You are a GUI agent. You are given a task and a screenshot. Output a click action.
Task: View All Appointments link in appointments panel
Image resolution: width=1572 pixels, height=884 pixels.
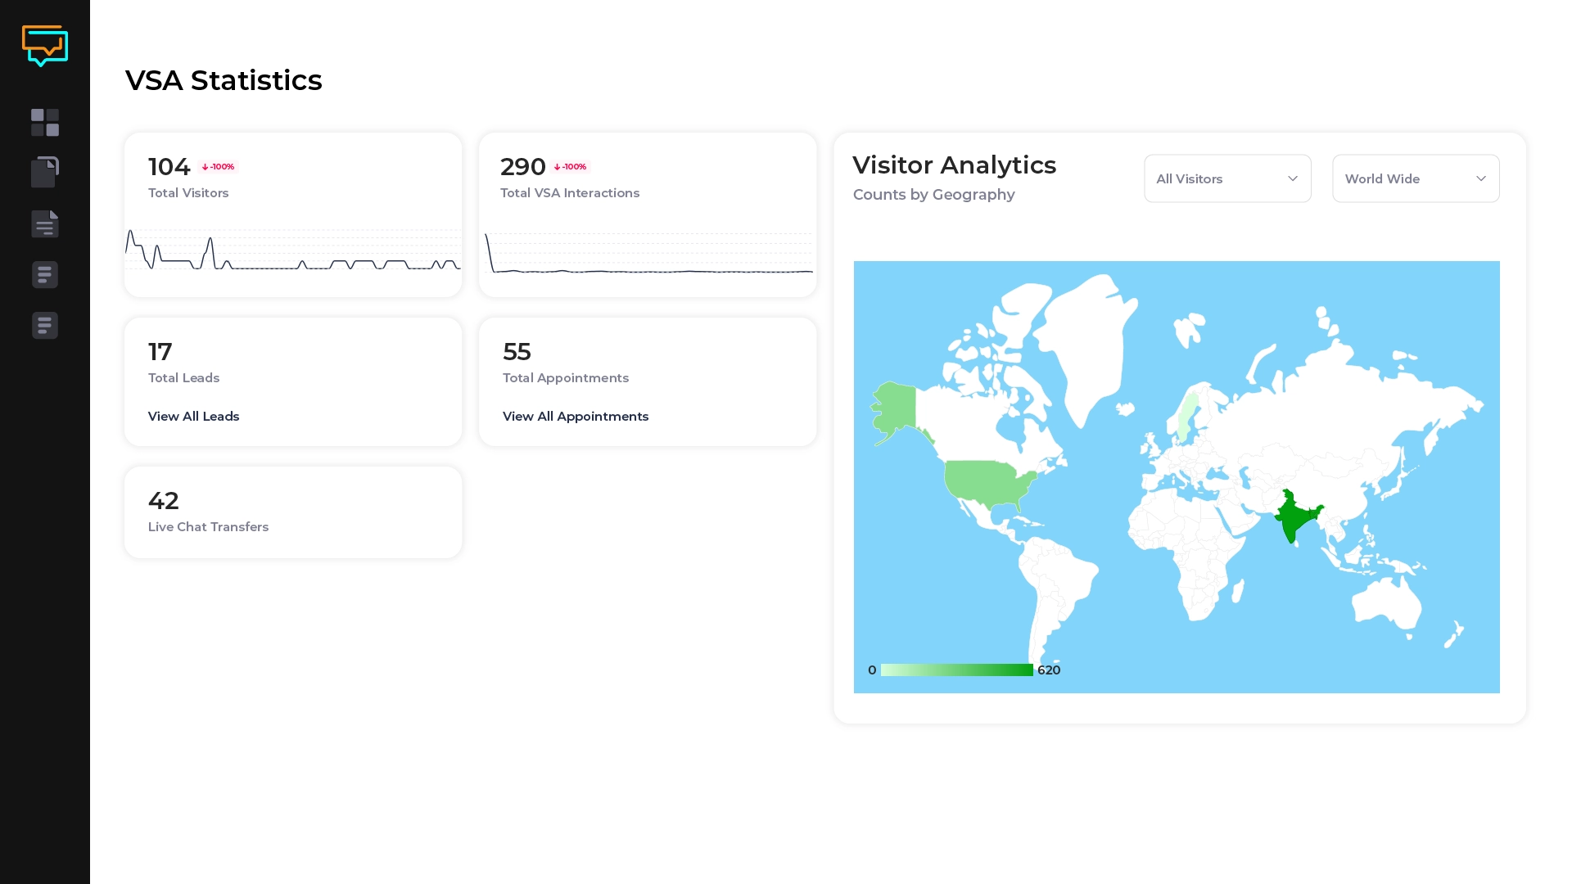pyautogui.click(x=576, y=416)
